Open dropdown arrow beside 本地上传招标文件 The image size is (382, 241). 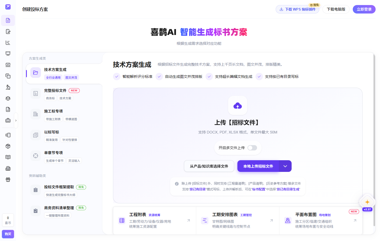tap(285, 166)
